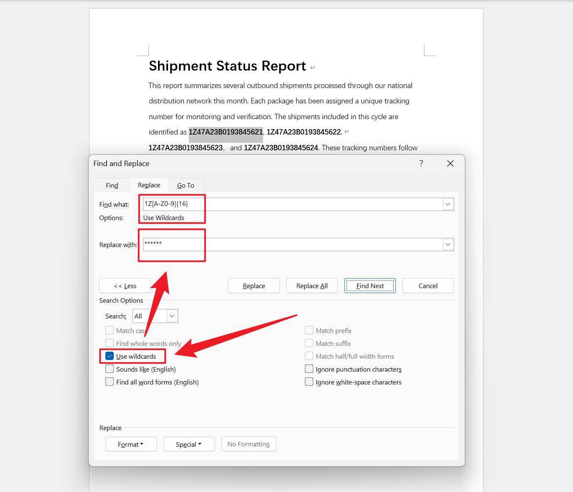Open the Search direction dropdown

172,316
